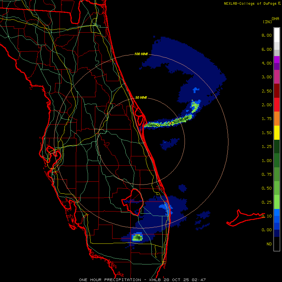Click the [IN] units label
Screen dimensions: 282x282
tap(267, 22)
